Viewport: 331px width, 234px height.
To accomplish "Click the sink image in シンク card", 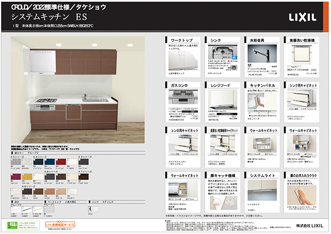I will (x=222, y=52).
